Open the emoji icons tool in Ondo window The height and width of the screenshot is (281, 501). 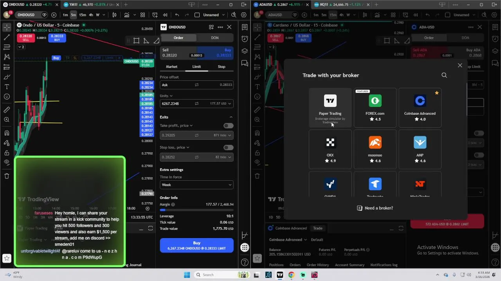(7, 96)
